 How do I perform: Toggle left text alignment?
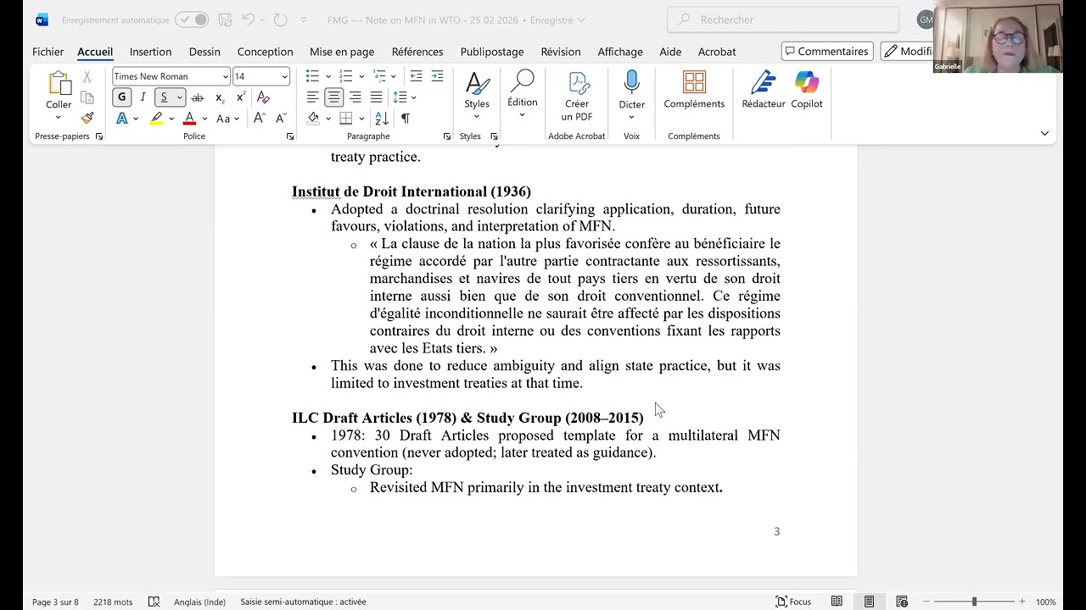(313, 97)
